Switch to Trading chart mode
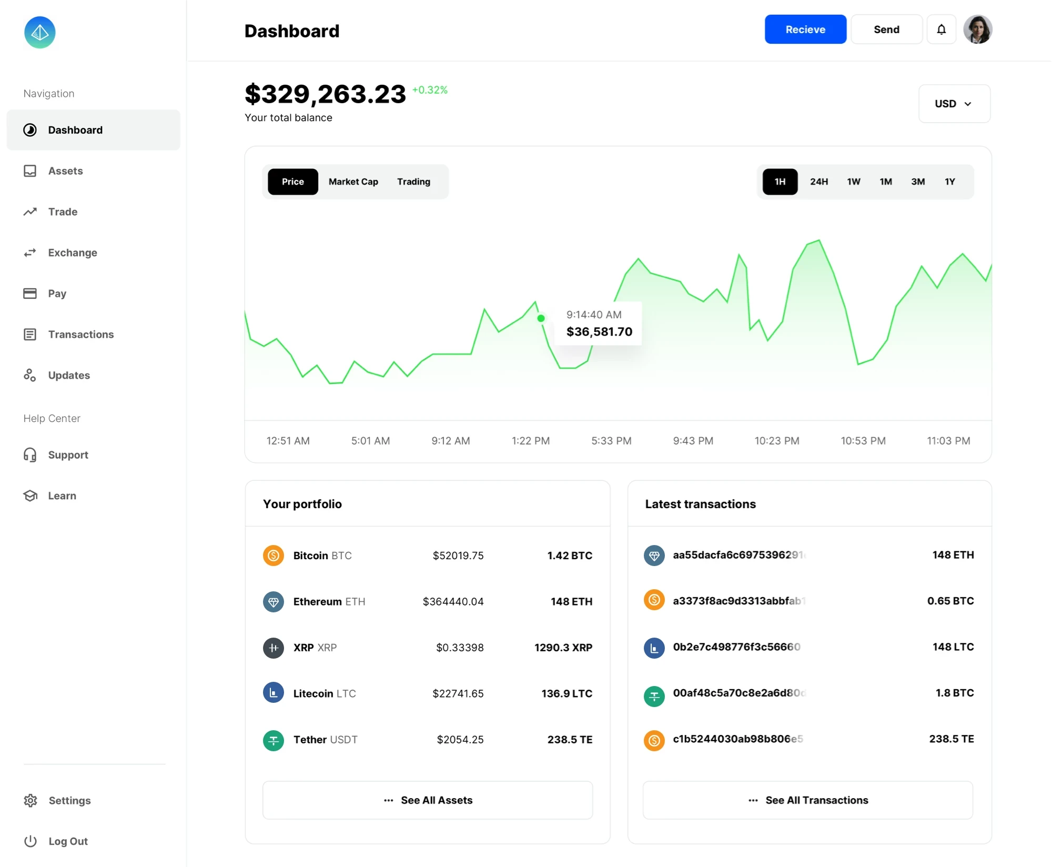The height and width of the screenshot is (867, 1052). coord(413,182)
